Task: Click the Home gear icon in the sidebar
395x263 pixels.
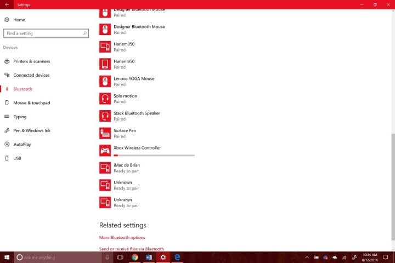Action: 7,20
